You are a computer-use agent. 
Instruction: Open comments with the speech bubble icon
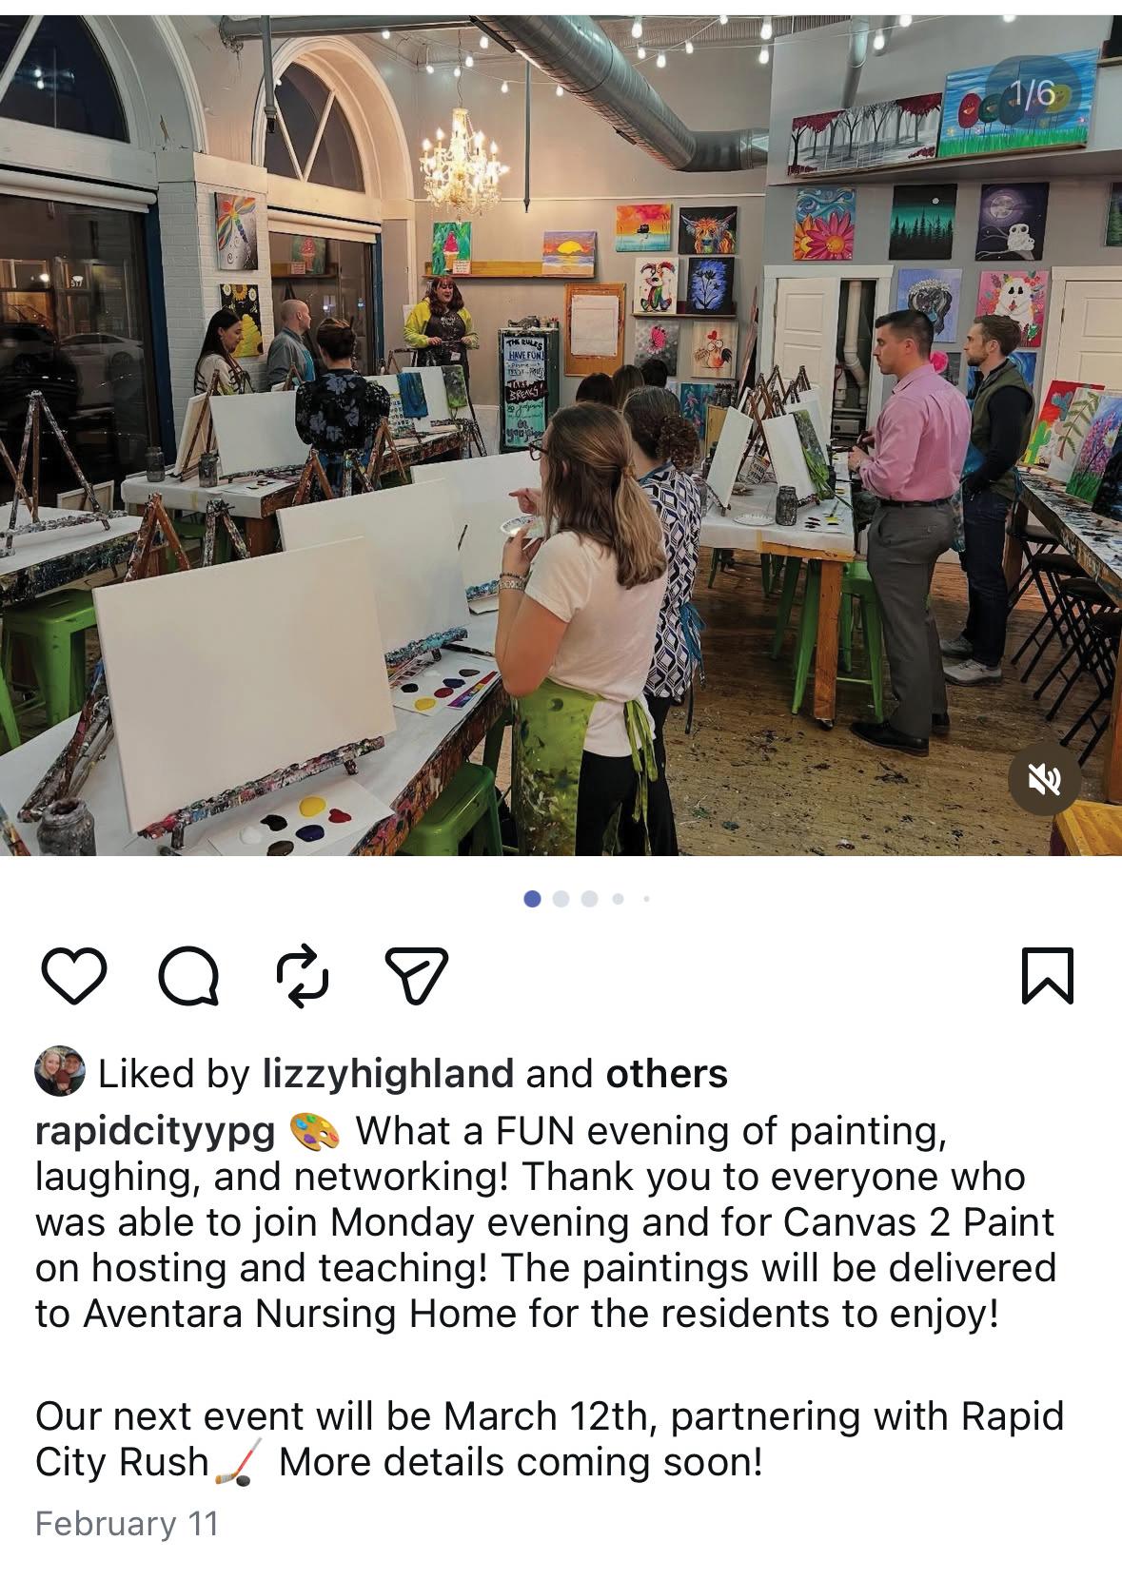(x=189, y=975)
